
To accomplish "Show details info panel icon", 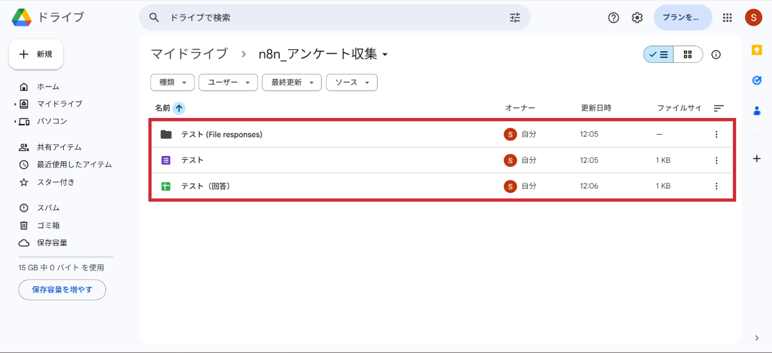I will [x=716, y=55].
